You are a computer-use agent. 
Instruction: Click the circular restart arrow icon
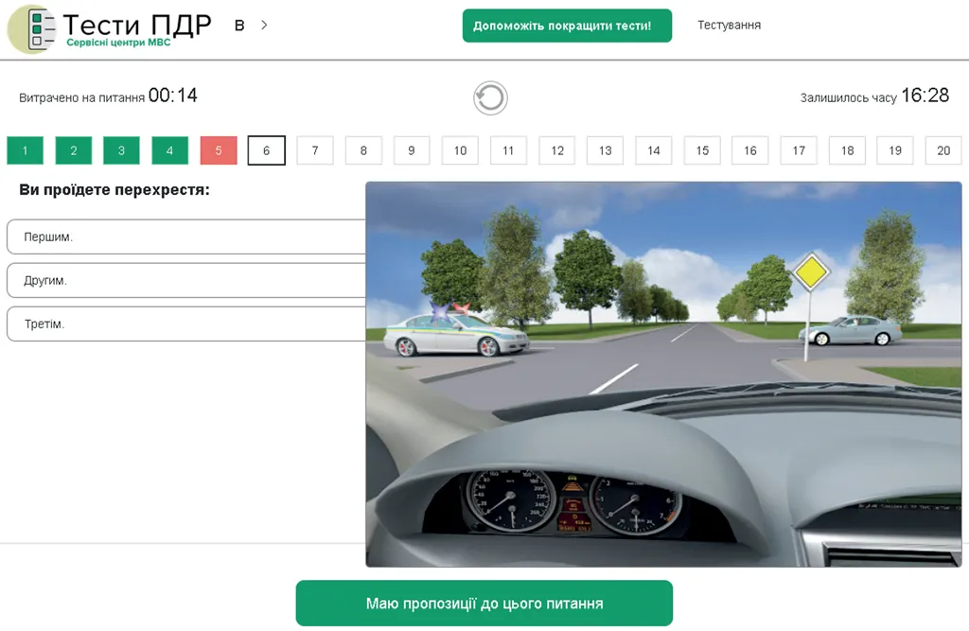490,98
